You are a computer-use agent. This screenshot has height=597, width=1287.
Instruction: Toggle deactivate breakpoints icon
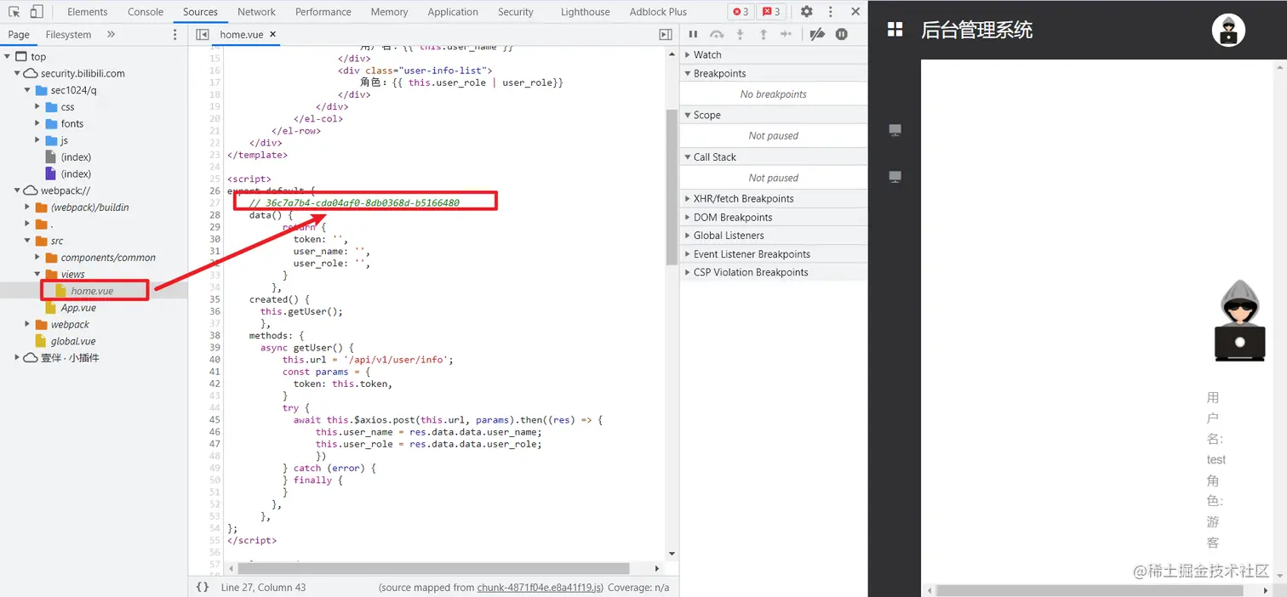pyautogui.click(x=817, y=34)
